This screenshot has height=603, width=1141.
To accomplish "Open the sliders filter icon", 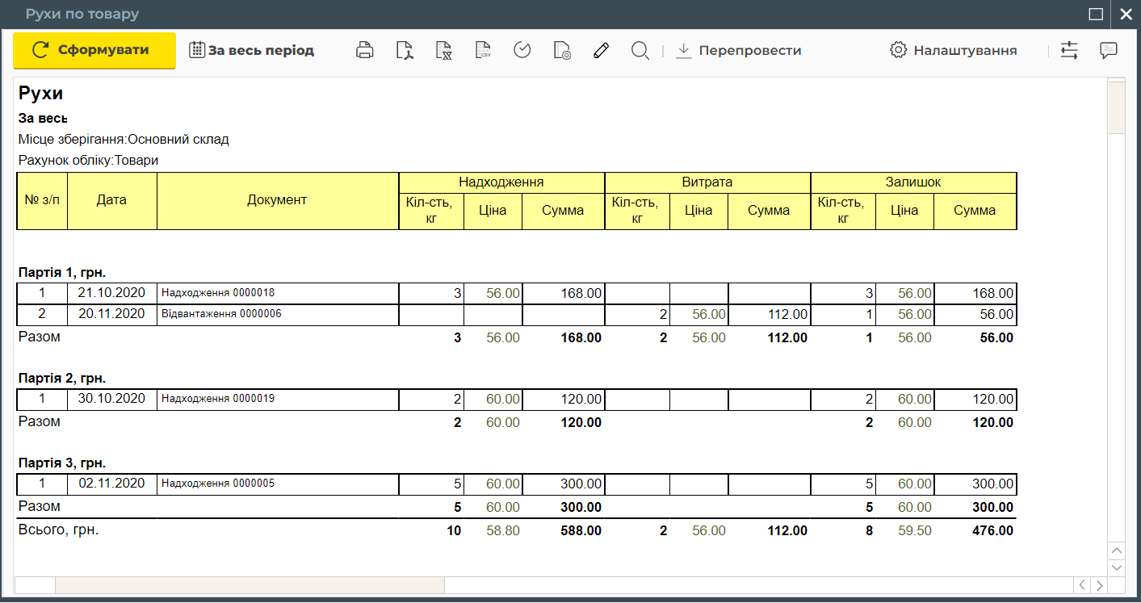I will (x=1069, y=50).
